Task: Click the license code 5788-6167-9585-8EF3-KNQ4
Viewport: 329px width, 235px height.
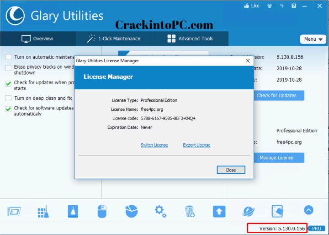Action: 168,118
